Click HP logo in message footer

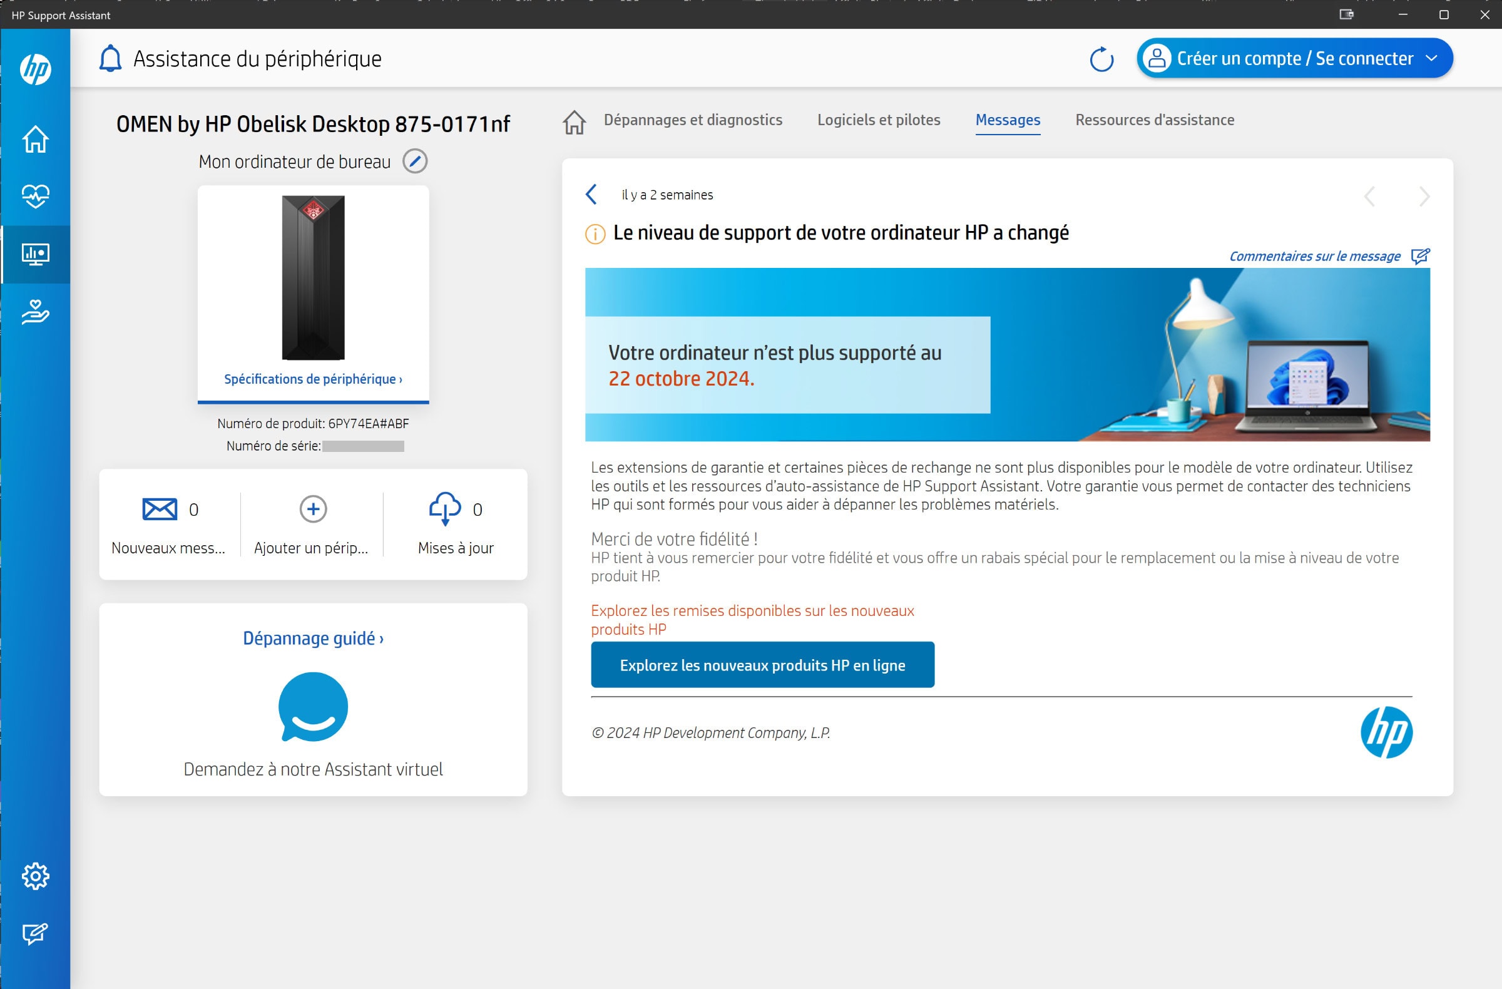click(x=1386, y=732)
